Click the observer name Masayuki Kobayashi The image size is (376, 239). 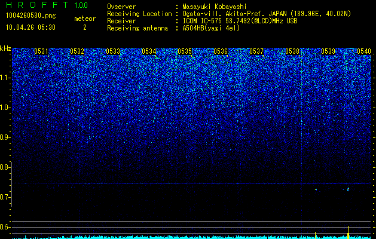click(x=215, y=7)
